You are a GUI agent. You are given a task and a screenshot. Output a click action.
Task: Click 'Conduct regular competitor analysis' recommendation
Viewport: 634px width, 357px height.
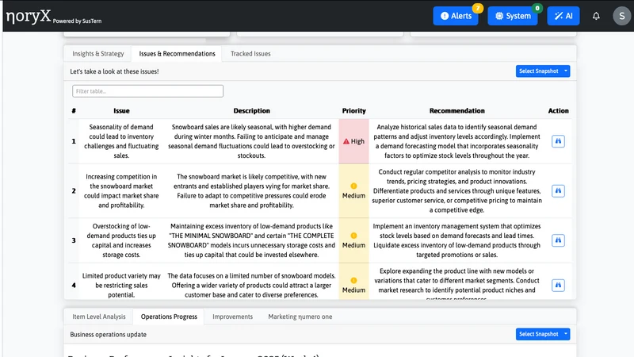pos(457,190)
